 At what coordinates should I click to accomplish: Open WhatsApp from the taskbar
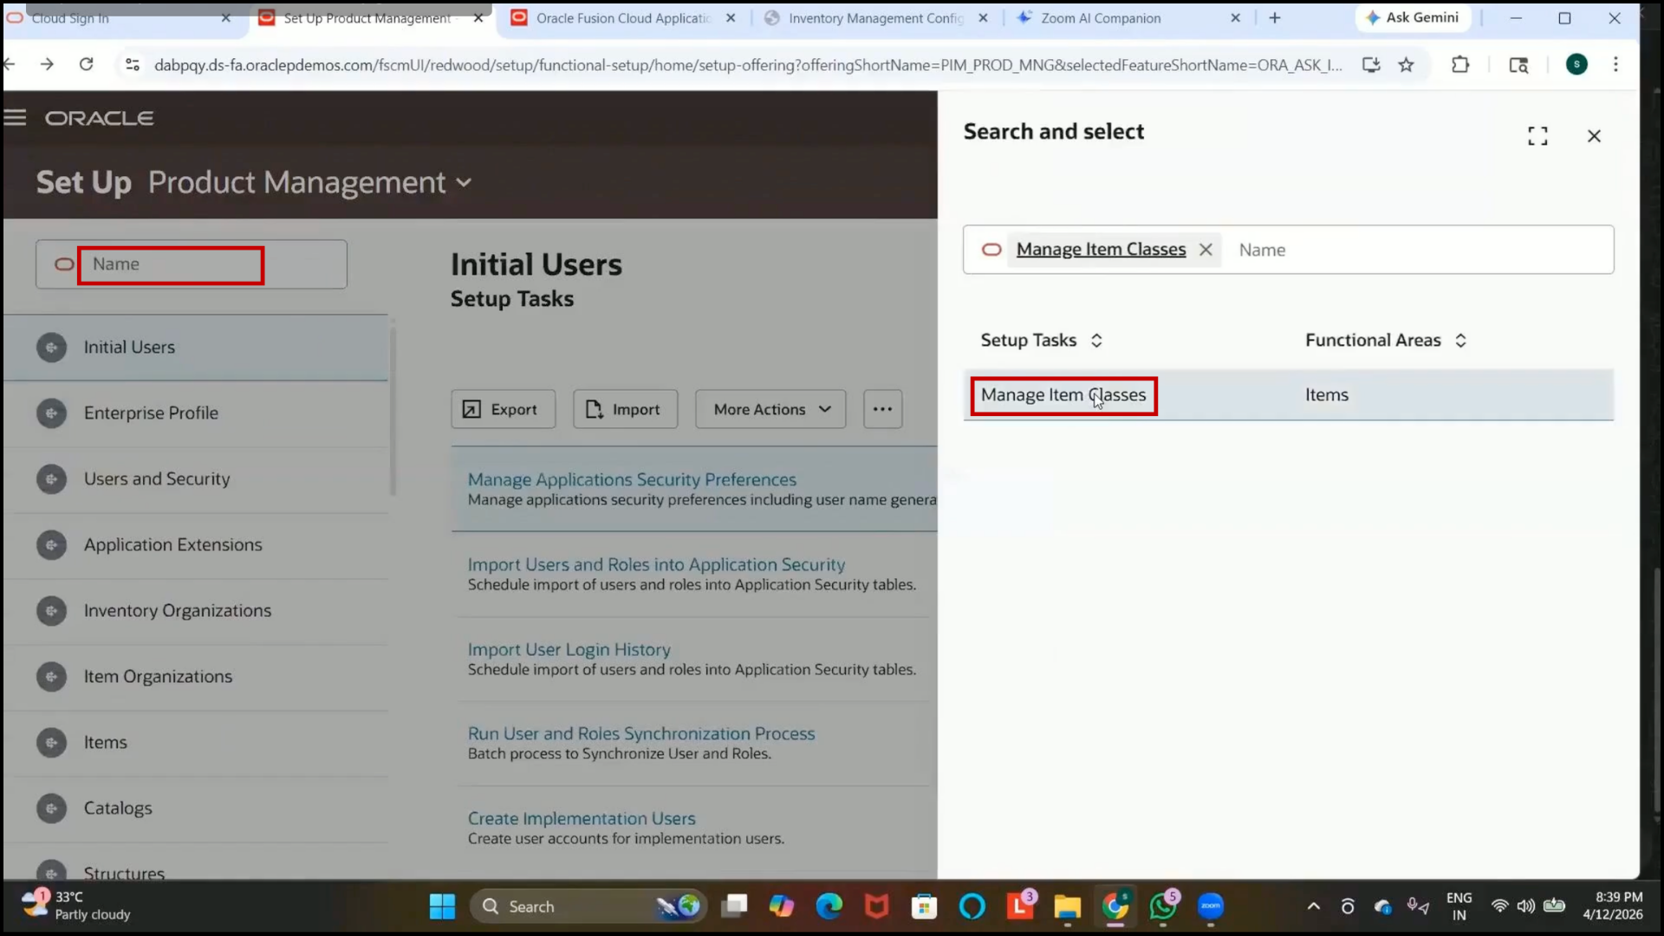click(x=1163, y=907)
